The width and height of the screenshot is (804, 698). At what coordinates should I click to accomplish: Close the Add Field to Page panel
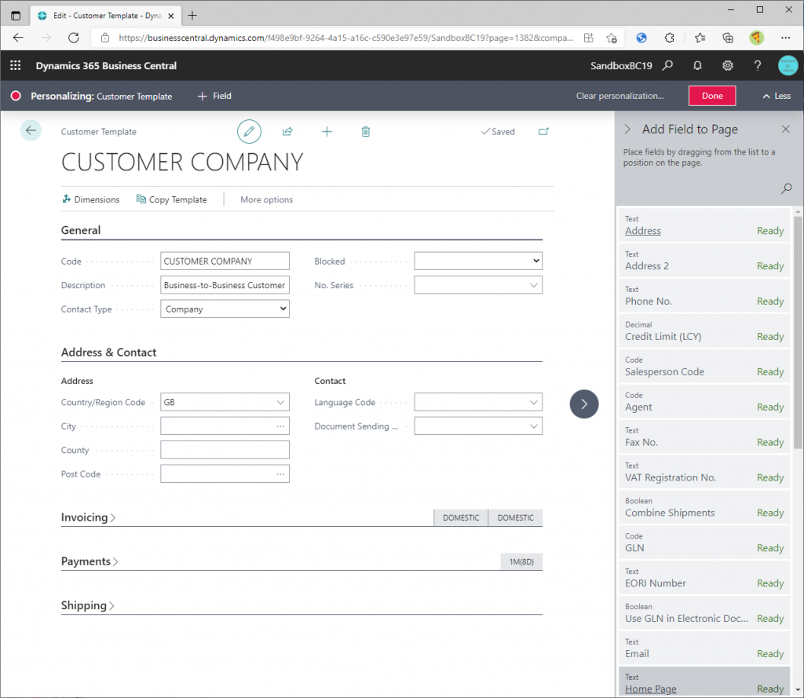(785, 130)
